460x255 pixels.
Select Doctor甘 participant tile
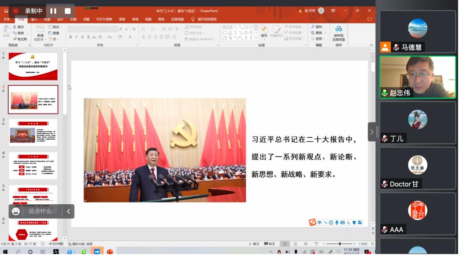tap(418, 168)
